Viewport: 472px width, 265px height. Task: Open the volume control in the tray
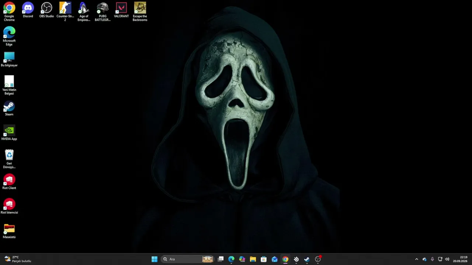click(447, 259)
